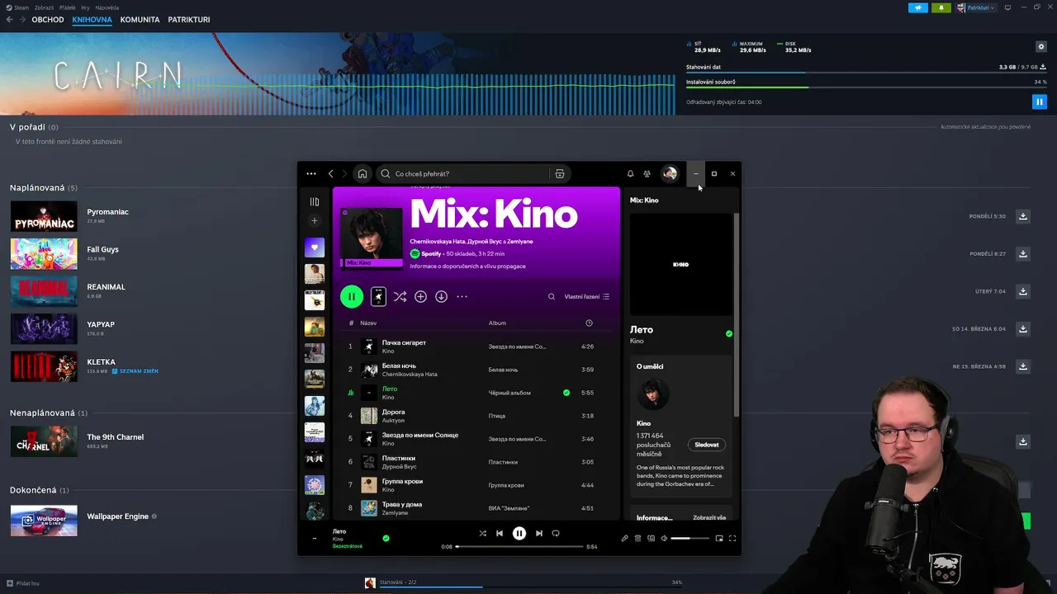
Task: Click download icon for REANIMAL
Action: (1023, 291)
